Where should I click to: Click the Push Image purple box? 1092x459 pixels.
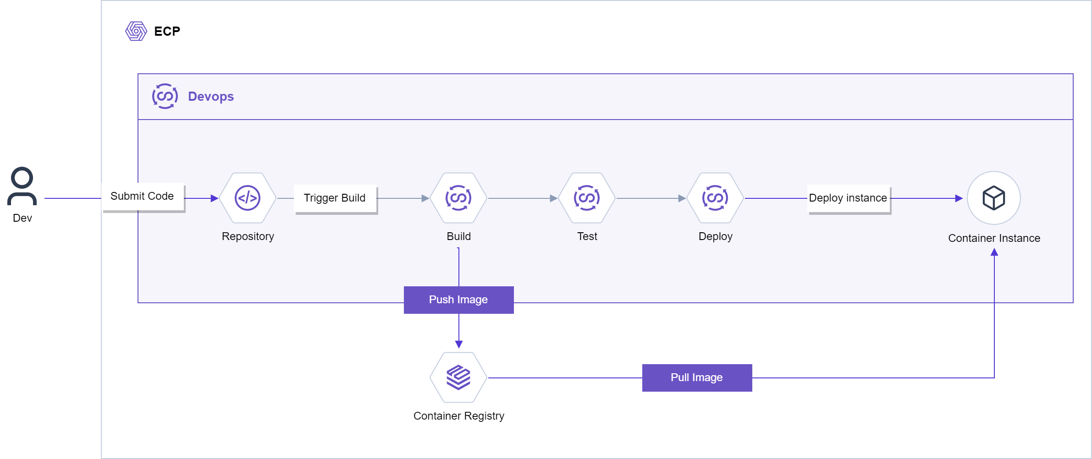[458, 300]
